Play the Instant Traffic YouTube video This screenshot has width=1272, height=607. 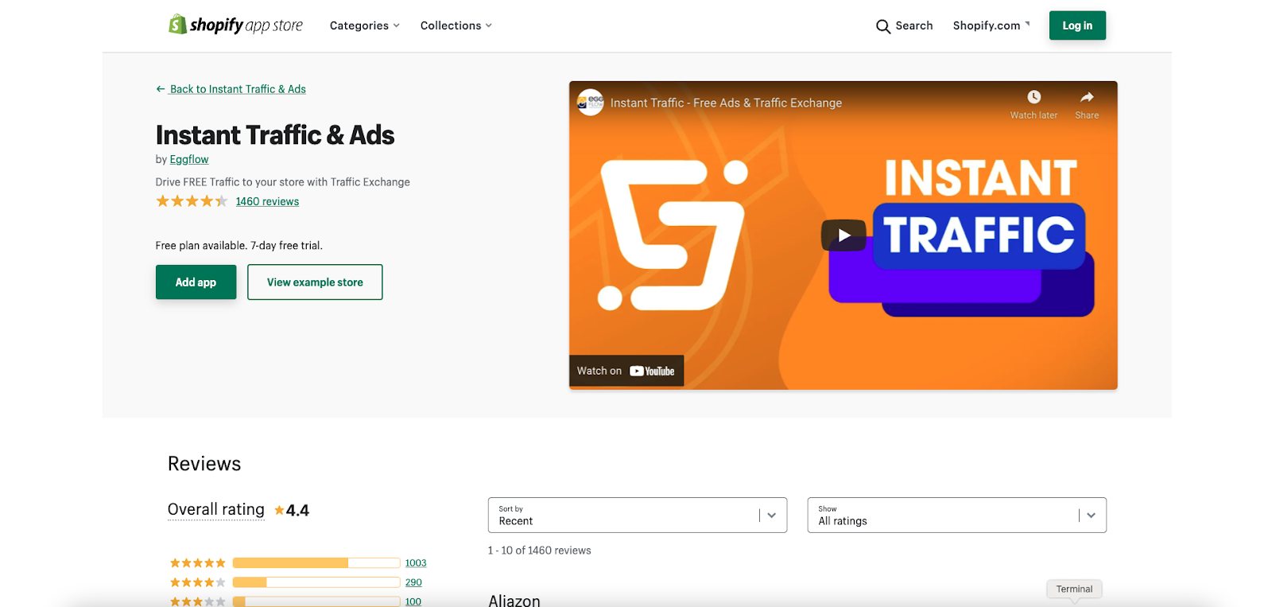(843, 235)
